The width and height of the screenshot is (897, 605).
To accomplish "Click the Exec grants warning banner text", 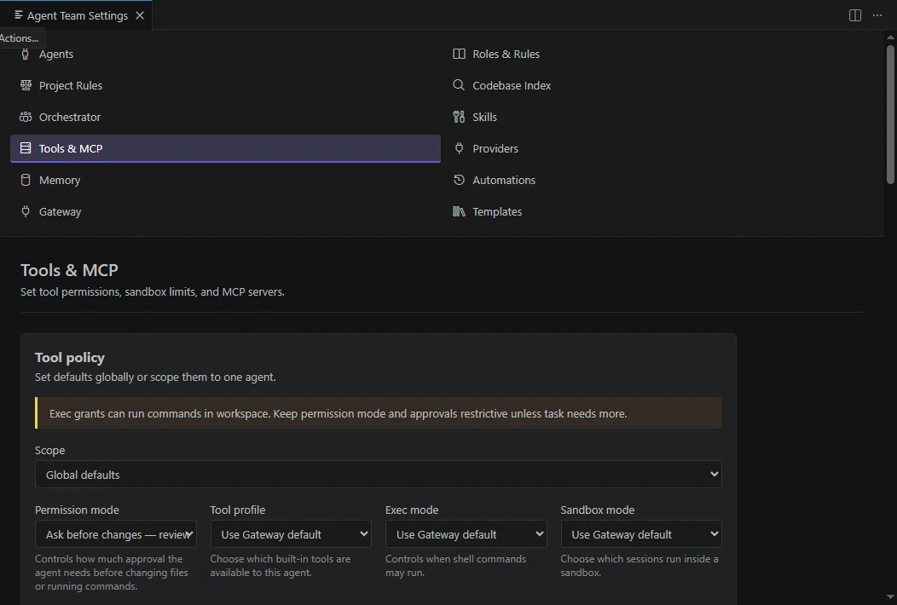I will pyautogui.click(x=339, y=413).
